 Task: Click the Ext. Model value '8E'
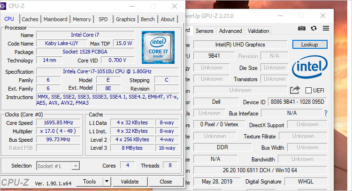108,88
